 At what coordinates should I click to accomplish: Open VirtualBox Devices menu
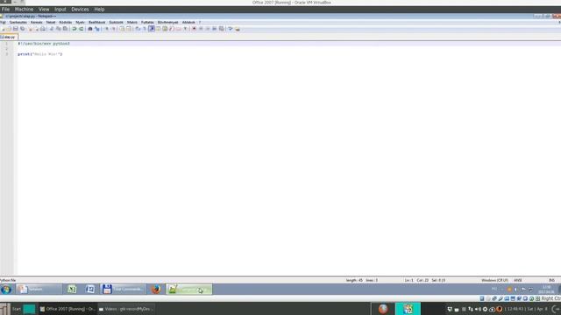(x=80, y=10)
